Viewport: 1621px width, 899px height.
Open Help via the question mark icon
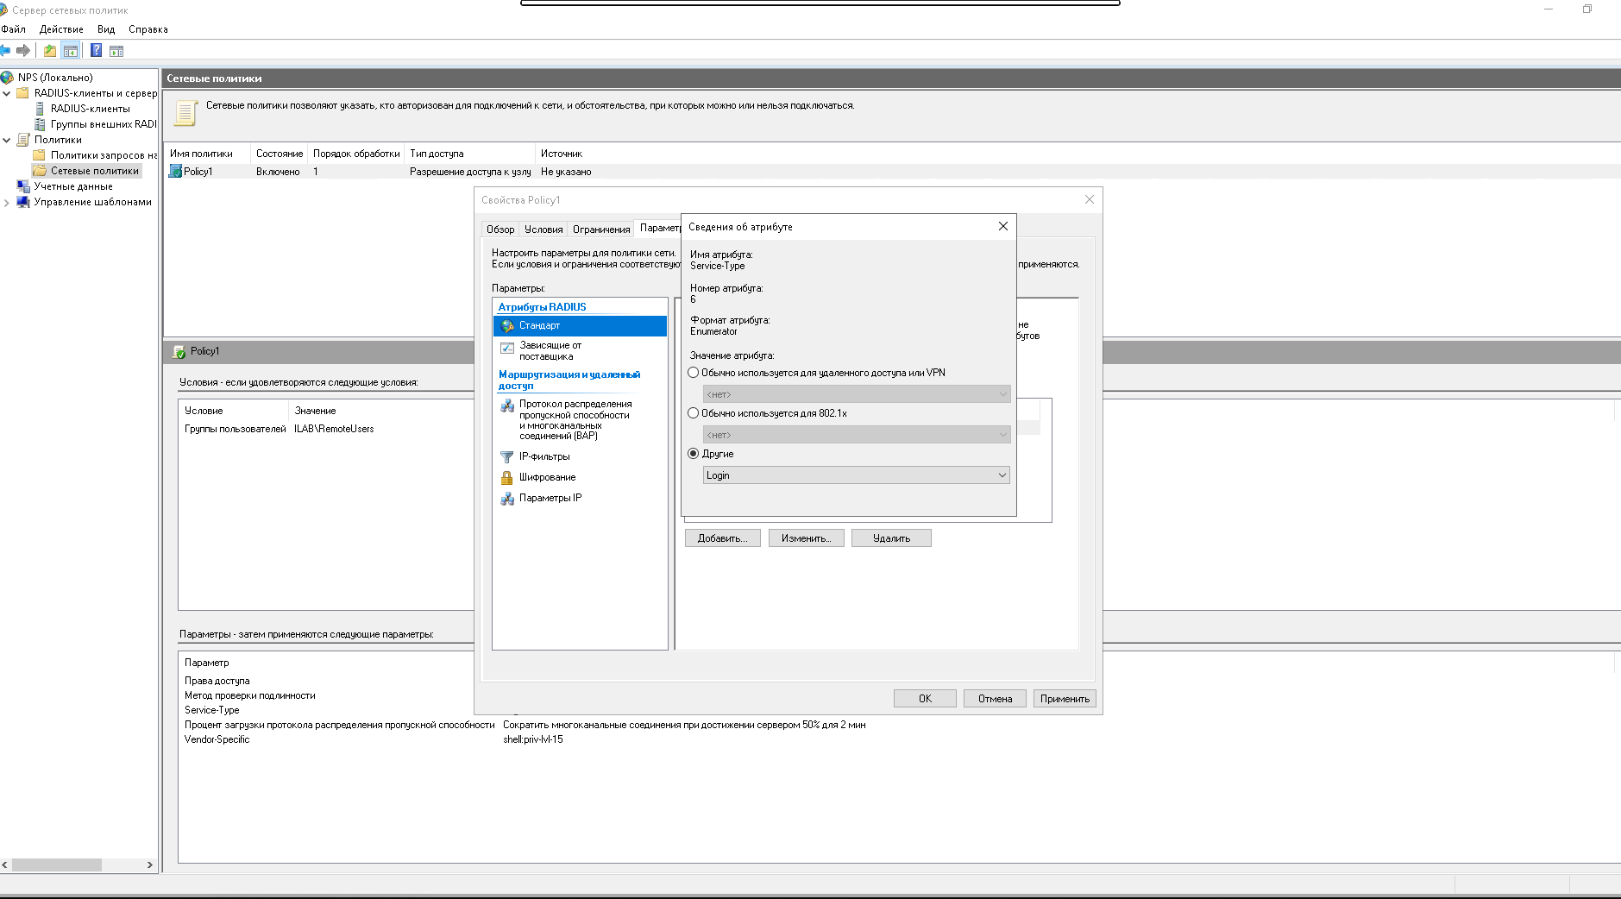96,51
